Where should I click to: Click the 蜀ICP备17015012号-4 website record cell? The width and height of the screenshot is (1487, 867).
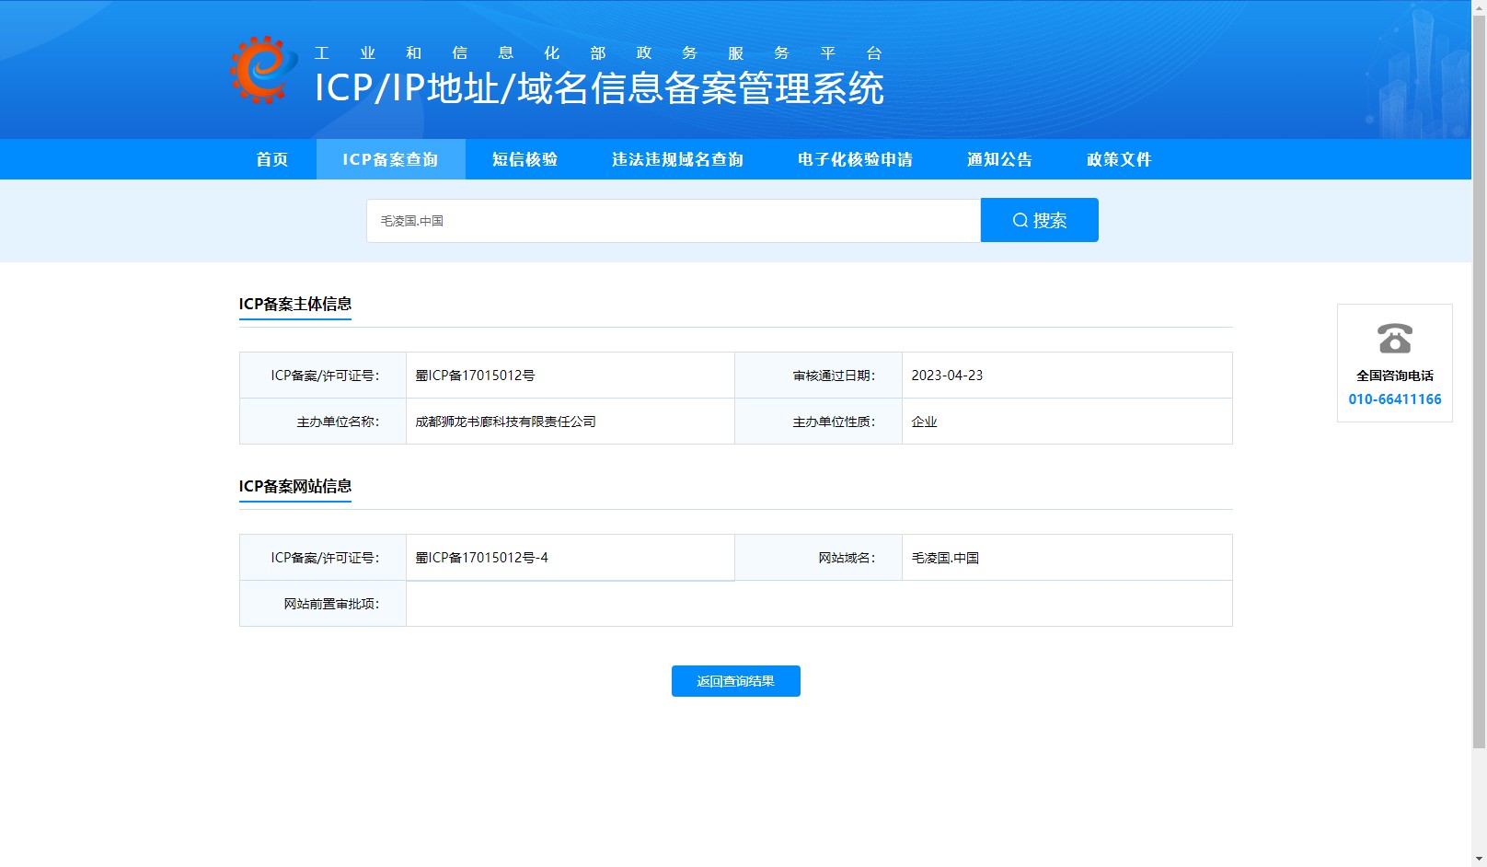click(571, 558)
